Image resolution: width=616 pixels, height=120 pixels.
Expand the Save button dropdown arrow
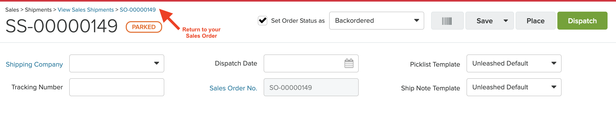point(506,21)
